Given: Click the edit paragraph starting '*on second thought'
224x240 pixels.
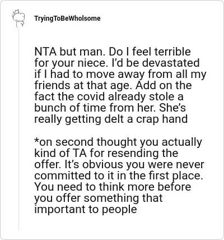Looking at the screenshot, I should [119, 176].
